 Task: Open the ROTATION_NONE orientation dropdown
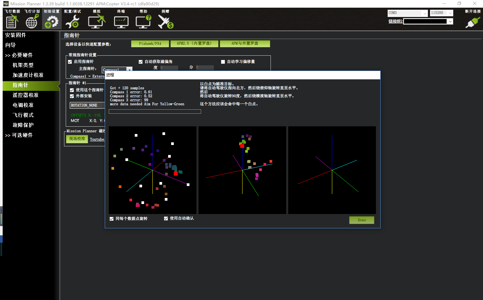(87, 105)
